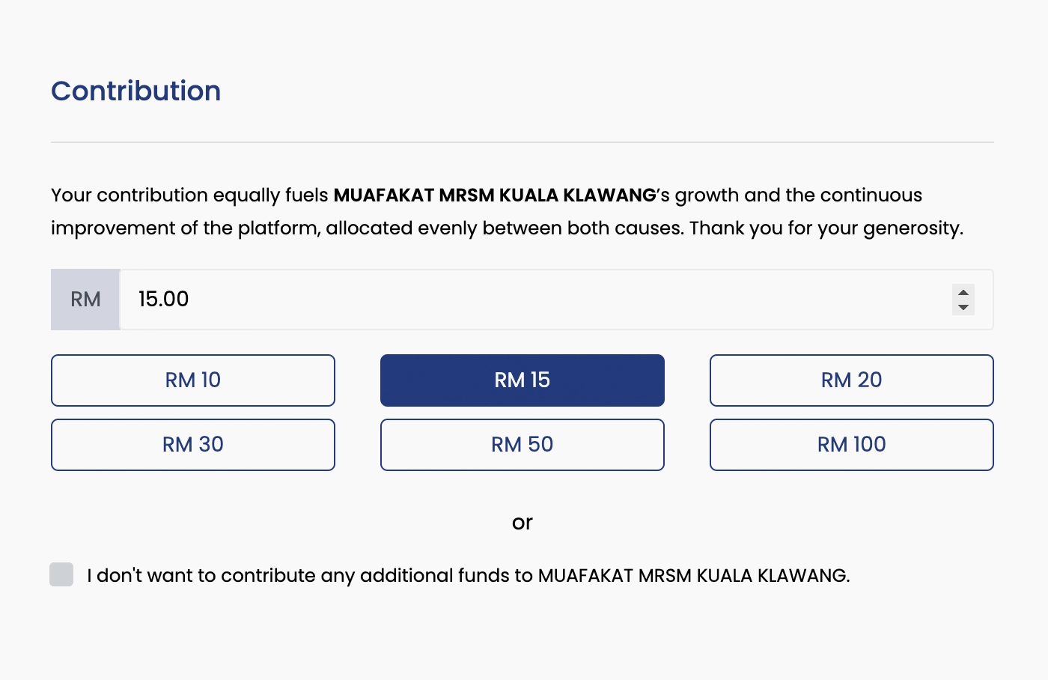1048x680 pixels.
Task: Click the "allocated evenly between both causes" phrase
Action: coord(505,228)
